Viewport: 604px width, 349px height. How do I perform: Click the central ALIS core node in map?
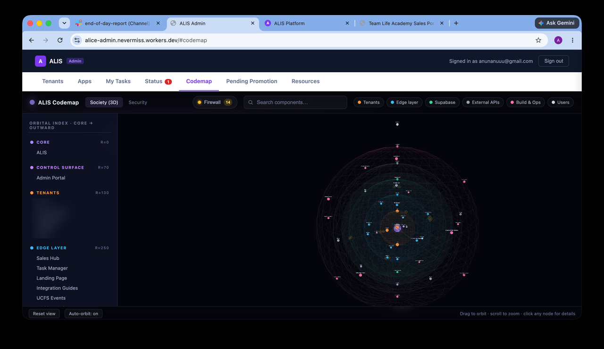coord(397,228)
